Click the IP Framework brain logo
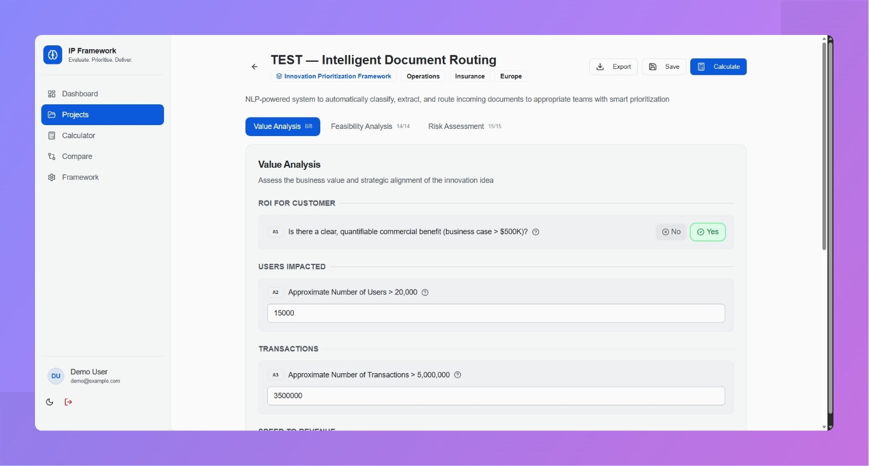 click(x=52, y=55)
